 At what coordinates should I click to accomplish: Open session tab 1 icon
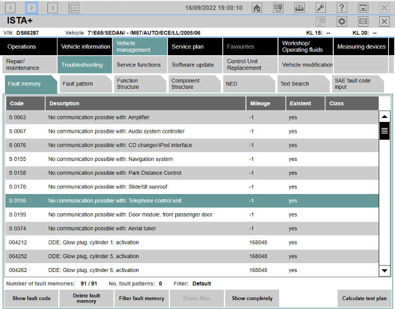(10, 8)
